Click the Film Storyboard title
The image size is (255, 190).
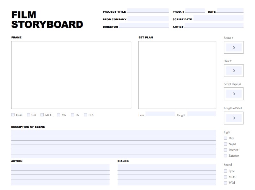pos(47,20)
